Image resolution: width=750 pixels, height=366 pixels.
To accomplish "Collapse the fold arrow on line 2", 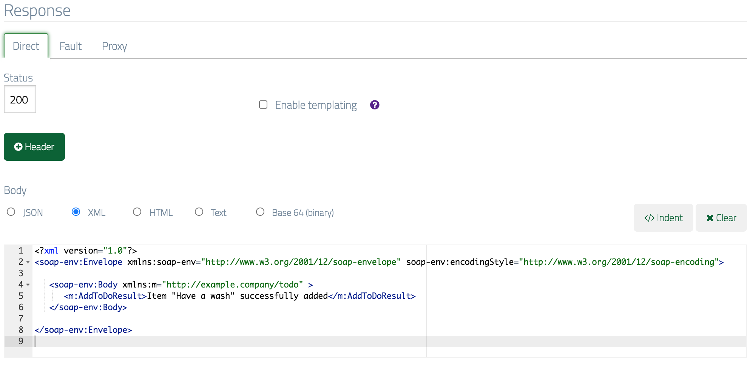I will [28, 262].
